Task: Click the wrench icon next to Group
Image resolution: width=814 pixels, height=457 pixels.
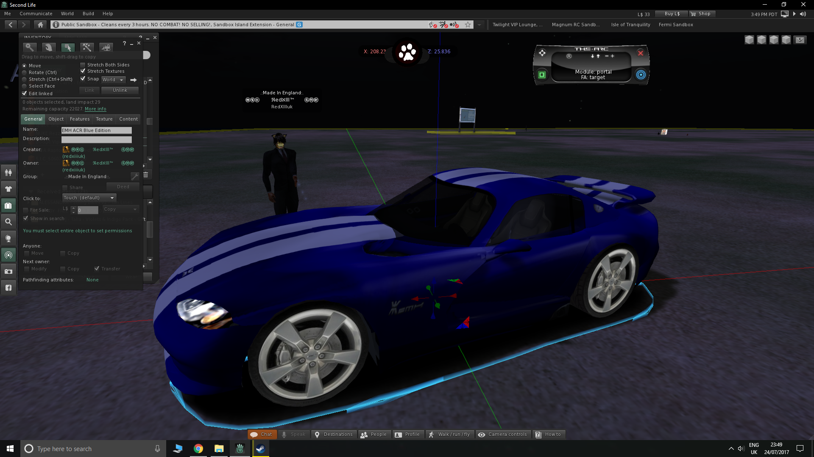Action: tap(135, 176)
